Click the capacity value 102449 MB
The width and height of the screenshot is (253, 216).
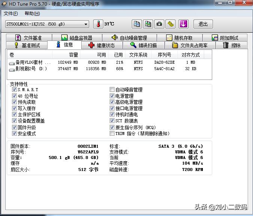[x=68, y=62]
